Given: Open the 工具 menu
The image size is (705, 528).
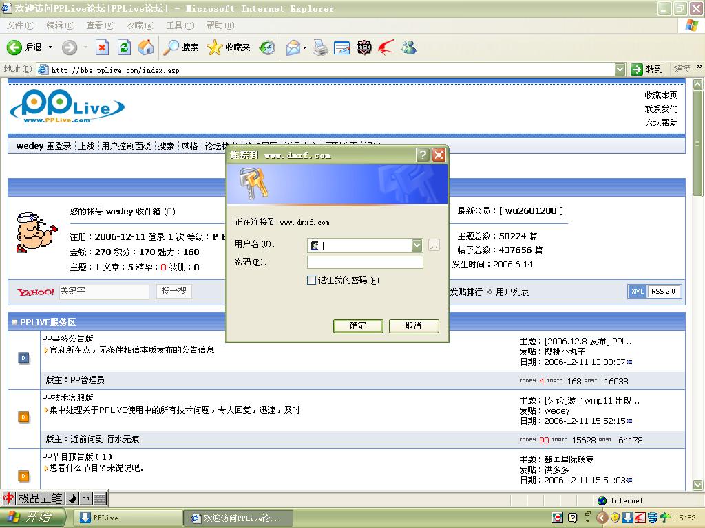Looking at the screenshot, I should tap(180, 25).
